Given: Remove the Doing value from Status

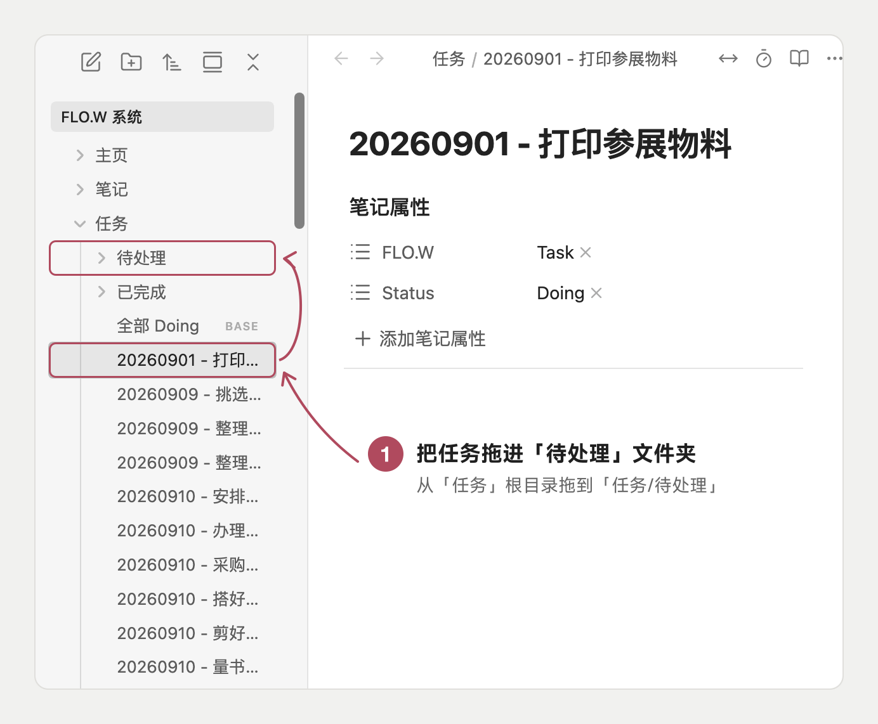Looking at the screenshot, I should [596, 293].
